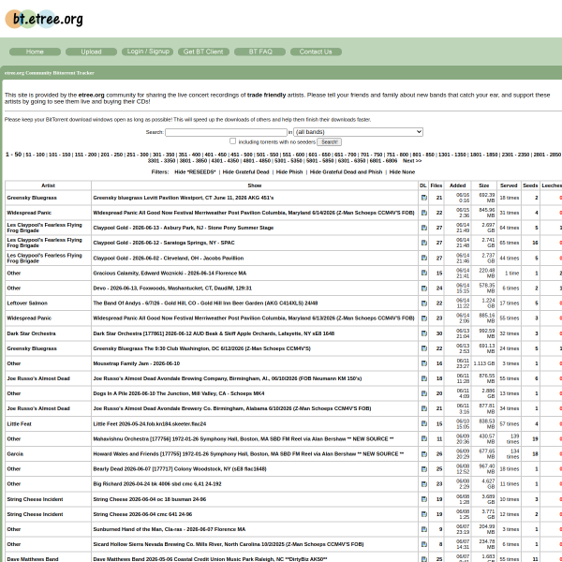The height and width of the screenshot is (562, 562).
Task: Download the Claypool Gold Saratoga Springs torrent icon
Action: click(424, 243)
